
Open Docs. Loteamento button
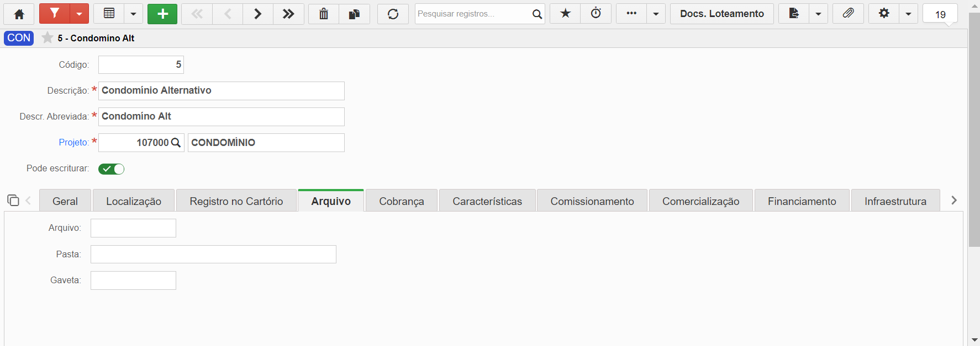pos(722,14)
